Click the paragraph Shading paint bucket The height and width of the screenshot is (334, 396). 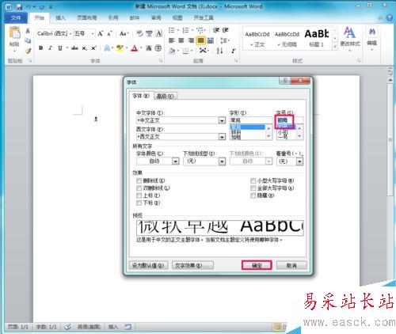pos(172,51)
